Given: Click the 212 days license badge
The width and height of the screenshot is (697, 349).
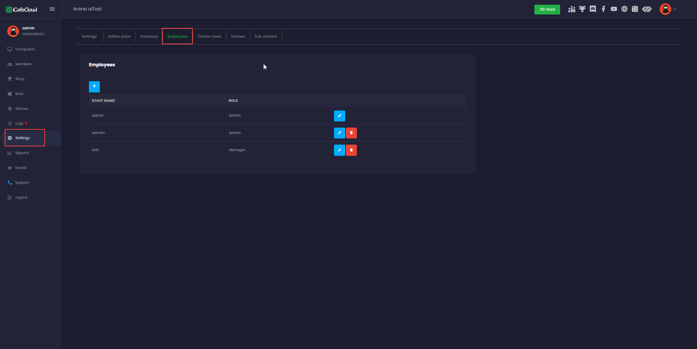Looking at the screenshot, I should (x=547, y=9).
